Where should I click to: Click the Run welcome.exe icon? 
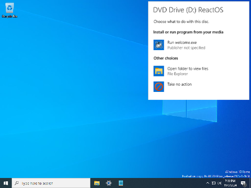click(x=158, y=45)
